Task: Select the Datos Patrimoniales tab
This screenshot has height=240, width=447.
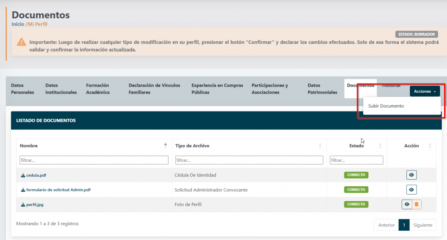Action: point(323,89)
